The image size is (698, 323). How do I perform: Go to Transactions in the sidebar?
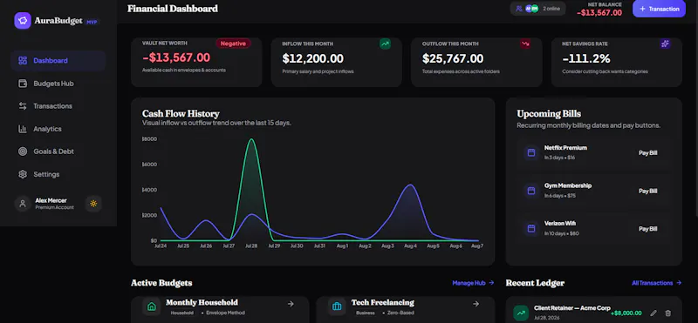pyautogui.click(x=58, y=106)
